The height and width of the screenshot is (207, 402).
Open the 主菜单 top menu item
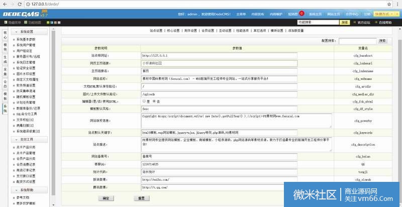[241, 15]
